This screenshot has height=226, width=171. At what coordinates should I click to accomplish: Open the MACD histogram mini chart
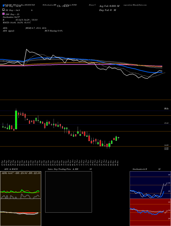coord(21,212)
